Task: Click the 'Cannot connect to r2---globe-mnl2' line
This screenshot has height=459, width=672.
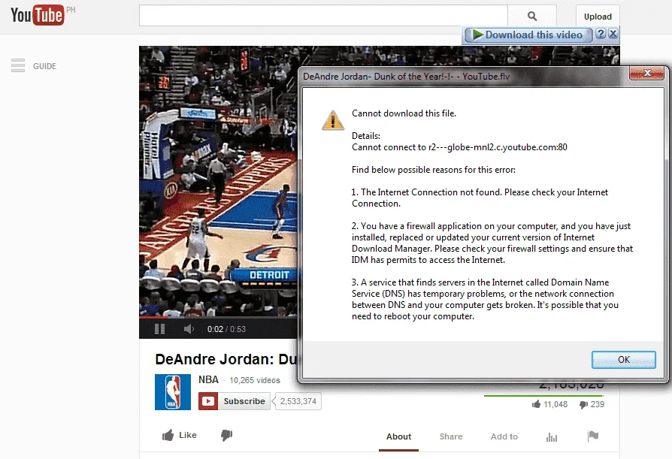Action: 459,147
